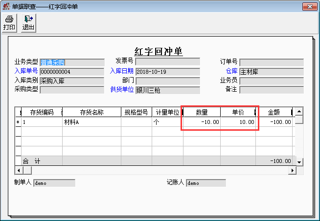Click the 仓库 blue label
The width and height of the screenshot is (320, 221).
[x=231, y=71]
